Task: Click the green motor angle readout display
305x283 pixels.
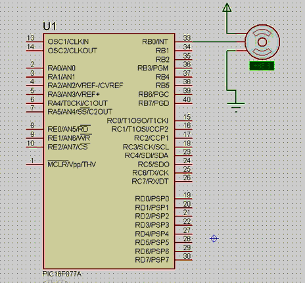Action: (262, 66)
